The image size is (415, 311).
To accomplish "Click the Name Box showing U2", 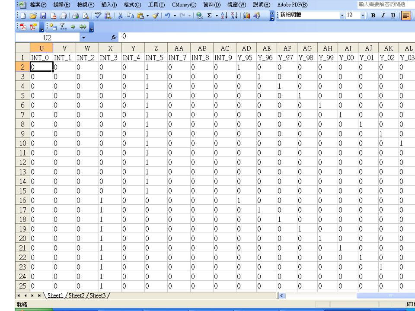I will [48, 38].
